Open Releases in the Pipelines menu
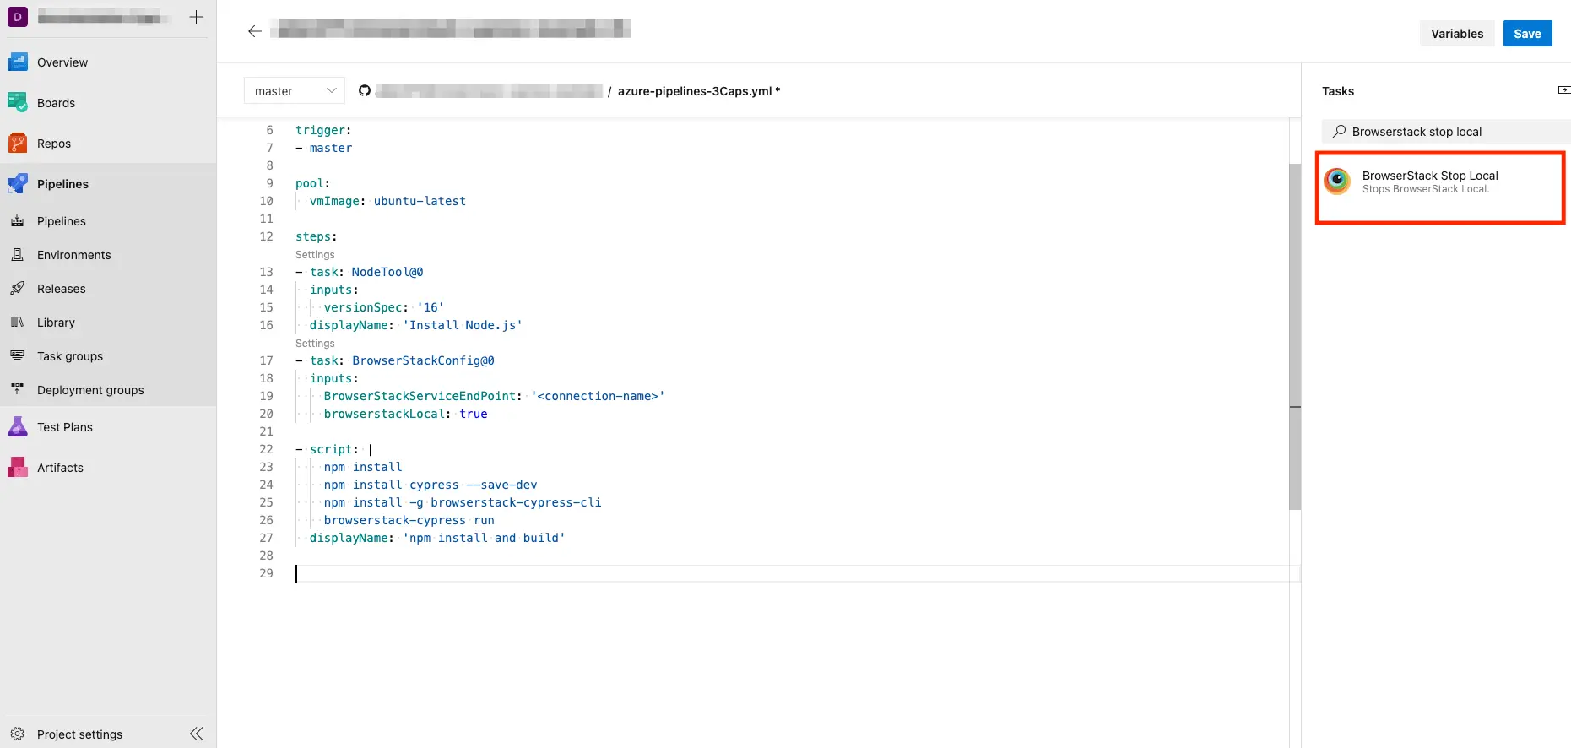Image resolution: width=1571 pixels, height=748 pixels. point(61,289)
